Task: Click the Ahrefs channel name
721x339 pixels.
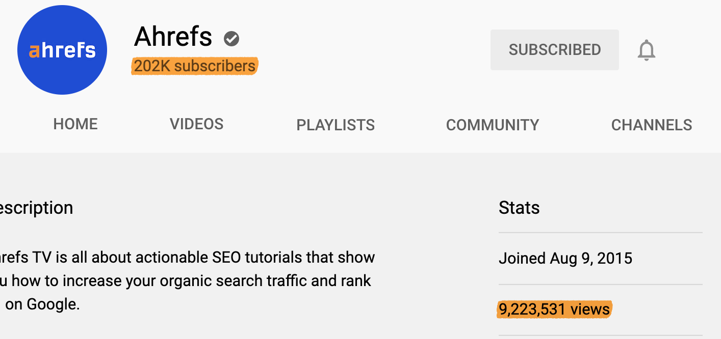Action: pos(173,37)
